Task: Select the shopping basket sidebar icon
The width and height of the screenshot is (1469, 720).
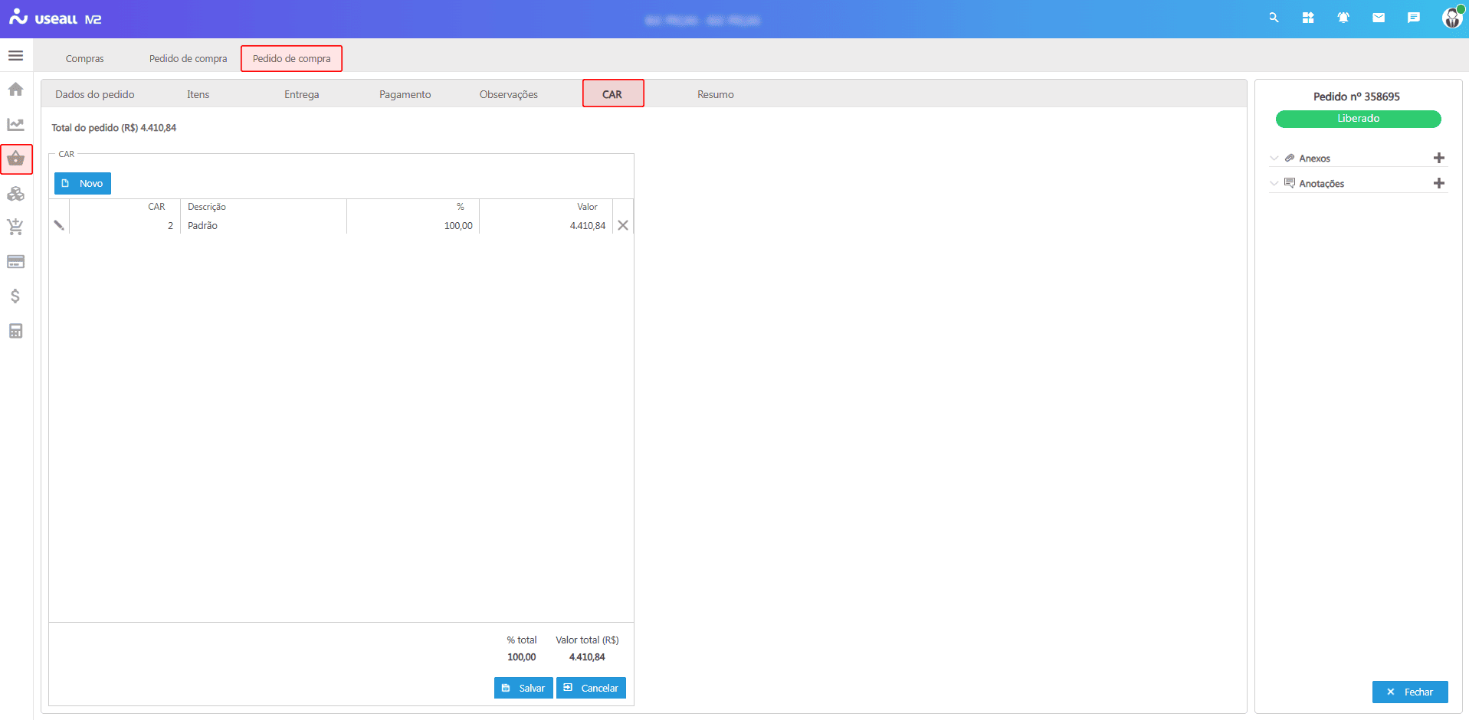Action: (16, 159)
